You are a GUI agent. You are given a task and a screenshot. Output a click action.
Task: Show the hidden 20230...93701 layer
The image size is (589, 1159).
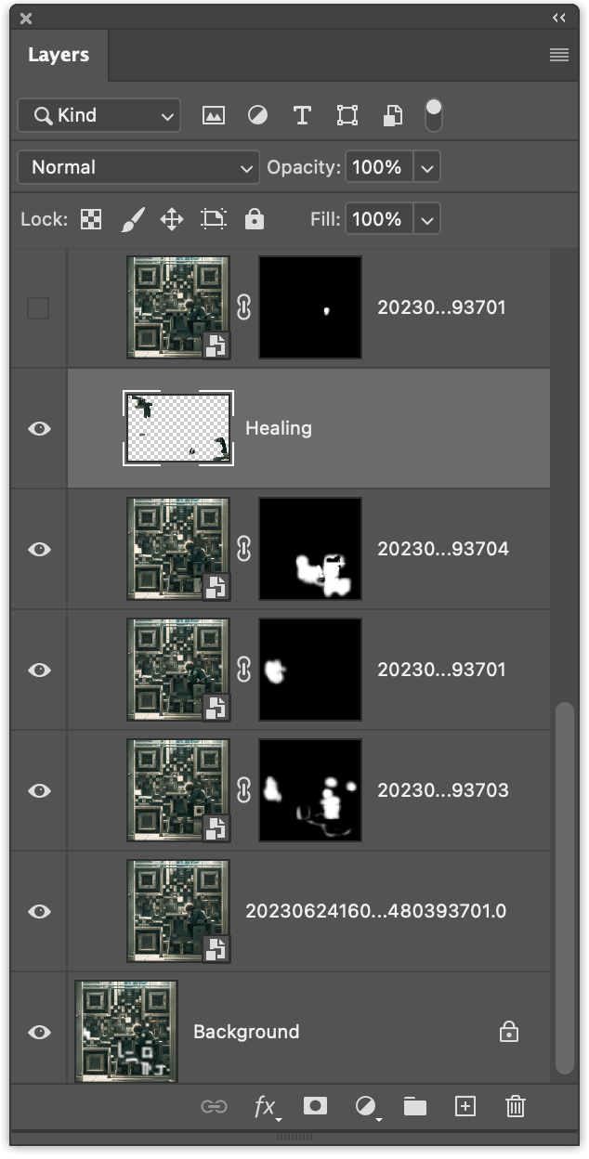click(x=38, y=307)
